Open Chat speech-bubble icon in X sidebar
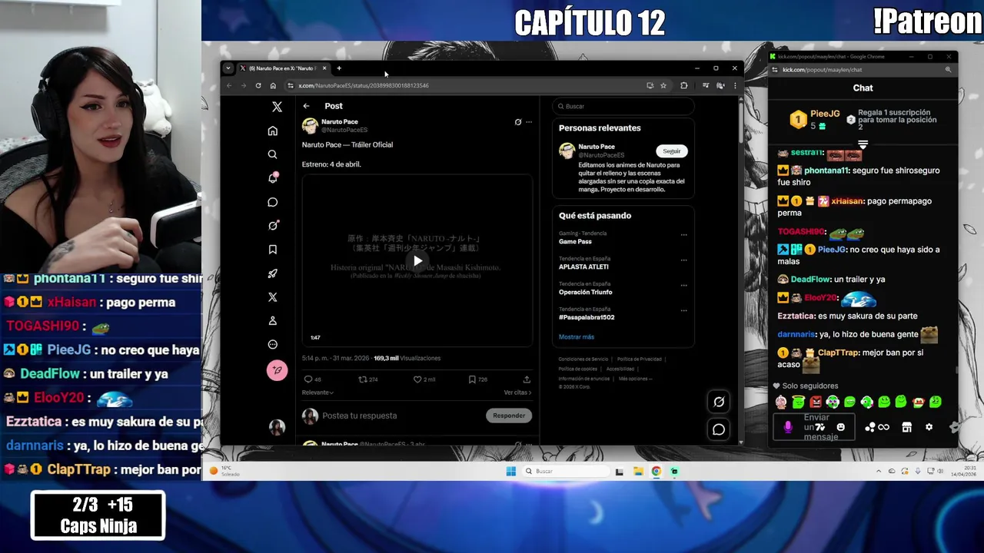Image resolution: width=984 pixels, height=553 pixels. [272, 202]
